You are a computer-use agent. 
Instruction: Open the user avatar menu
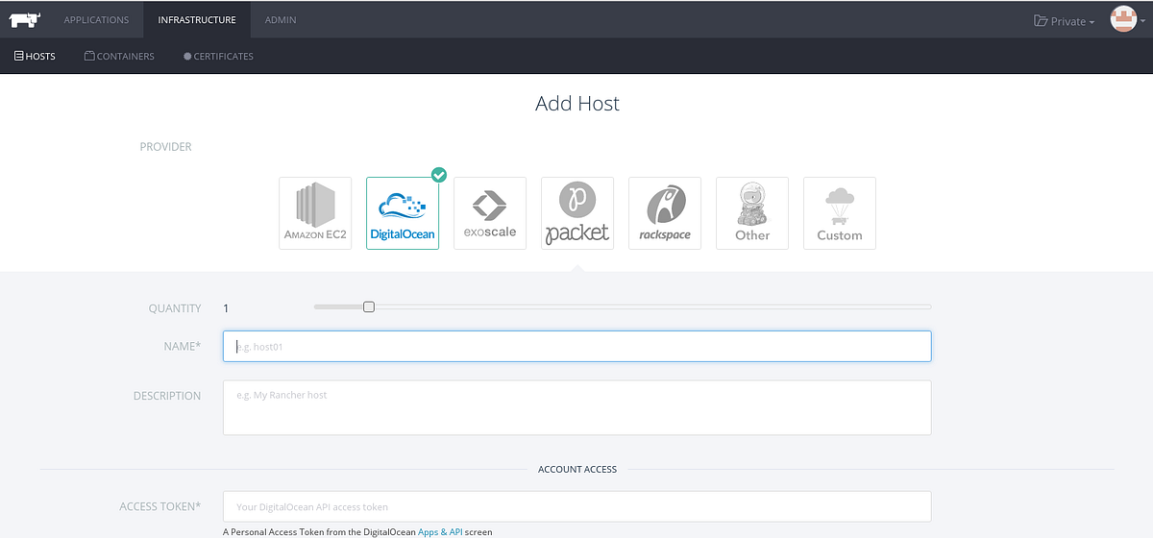point(1126,19)
